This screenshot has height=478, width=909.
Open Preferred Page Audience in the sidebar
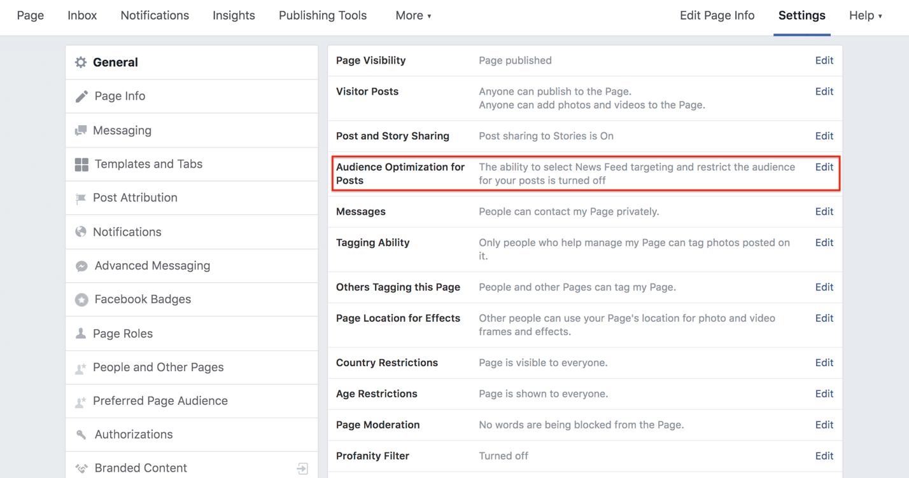pos(160,401)
